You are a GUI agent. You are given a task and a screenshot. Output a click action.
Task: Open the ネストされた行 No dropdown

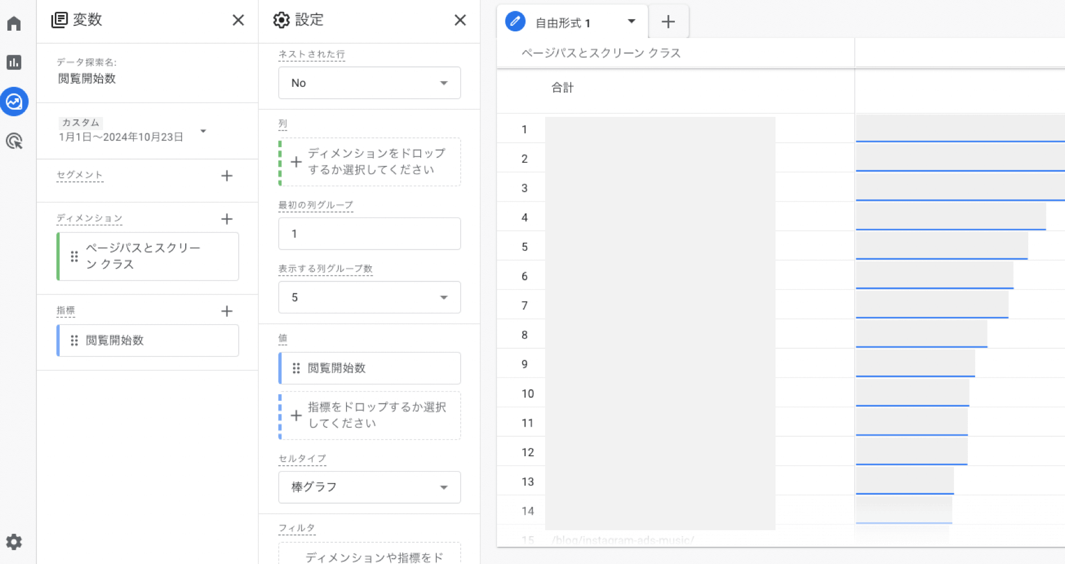tap(369, 83)
